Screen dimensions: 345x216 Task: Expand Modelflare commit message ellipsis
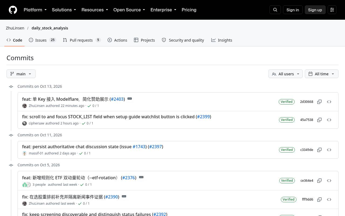pyautogui.click(x=130, y=99)
